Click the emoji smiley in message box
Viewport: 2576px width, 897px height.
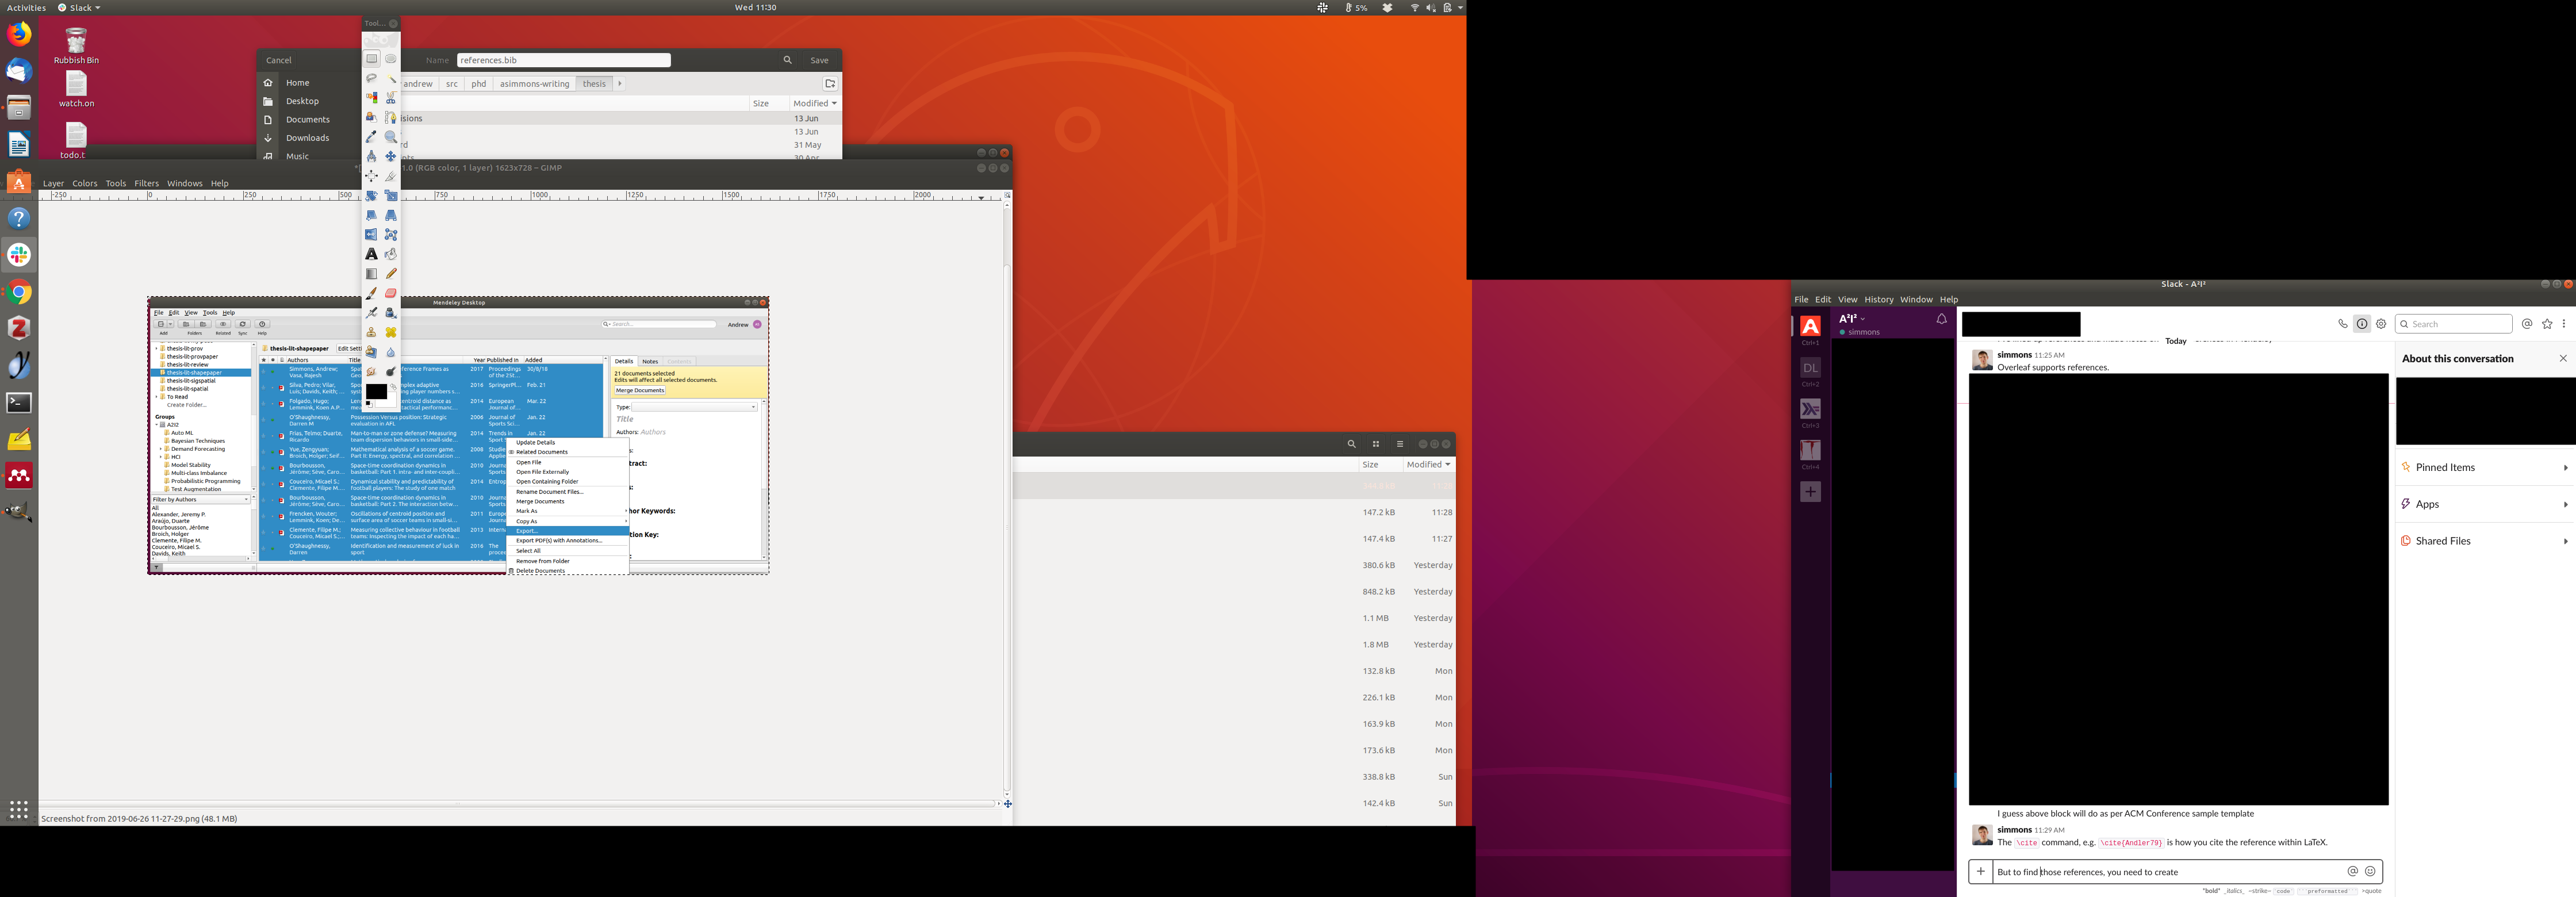click(2369, 871)
